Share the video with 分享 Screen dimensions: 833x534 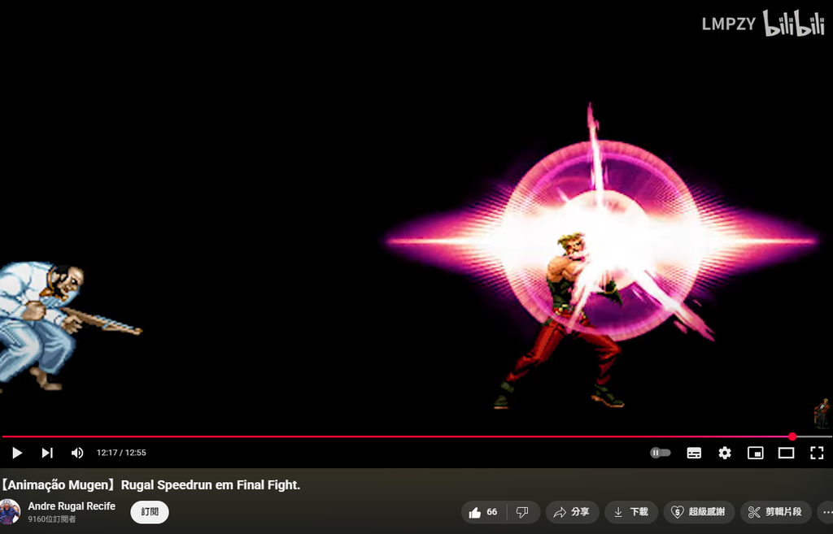pyautogui.click(x=572, y=512)
